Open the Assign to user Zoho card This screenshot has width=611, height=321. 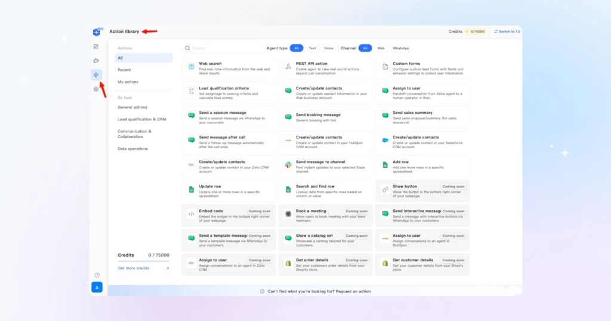[x=229, y=264]
